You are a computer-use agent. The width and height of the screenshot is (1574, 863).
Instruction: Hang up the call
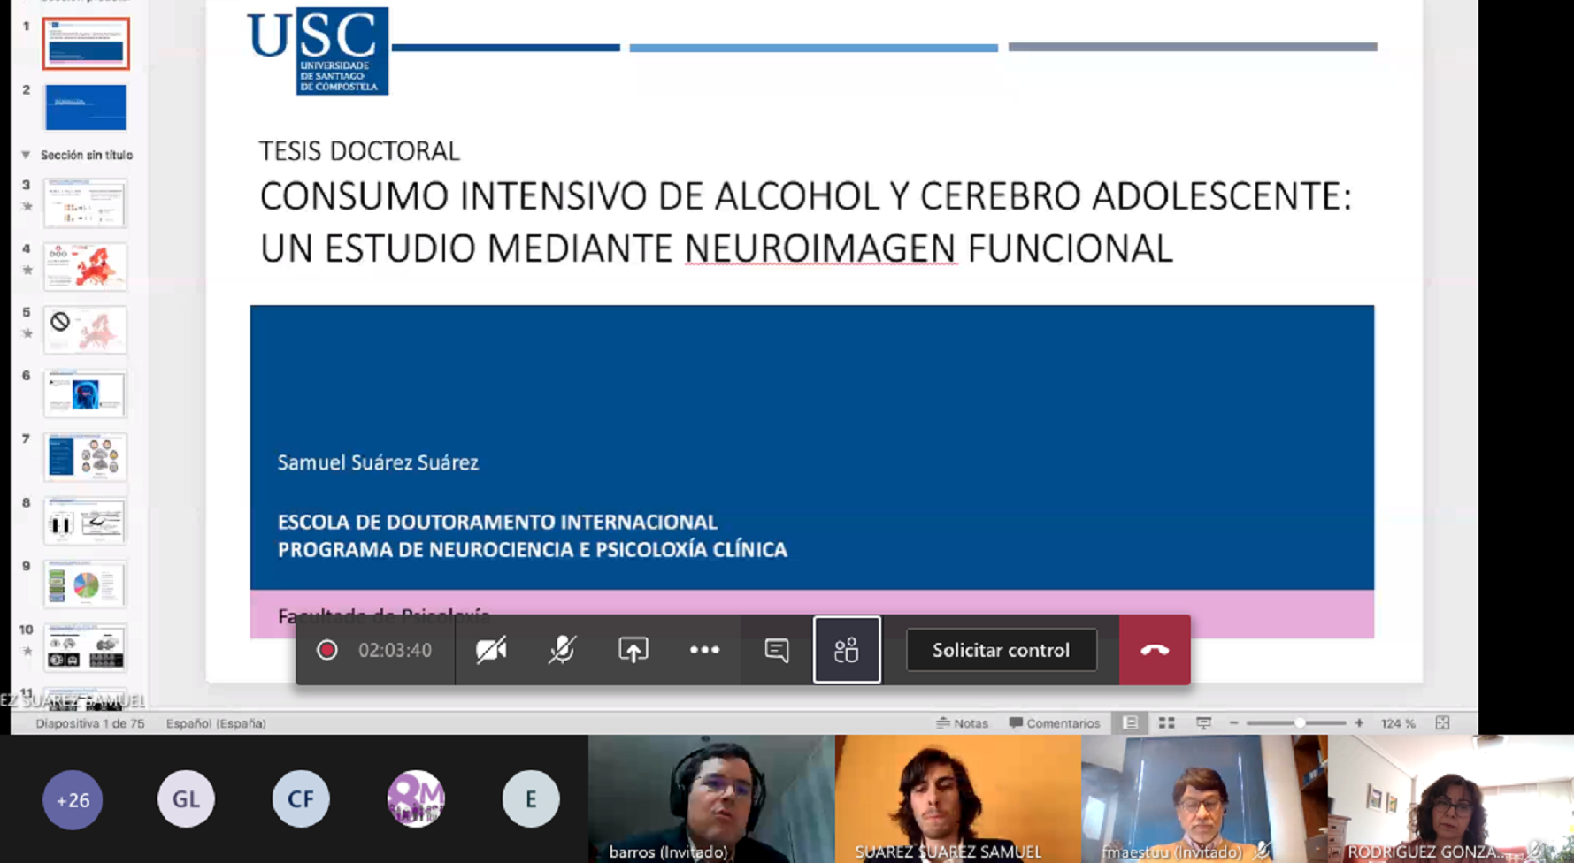coord(1155,650)
